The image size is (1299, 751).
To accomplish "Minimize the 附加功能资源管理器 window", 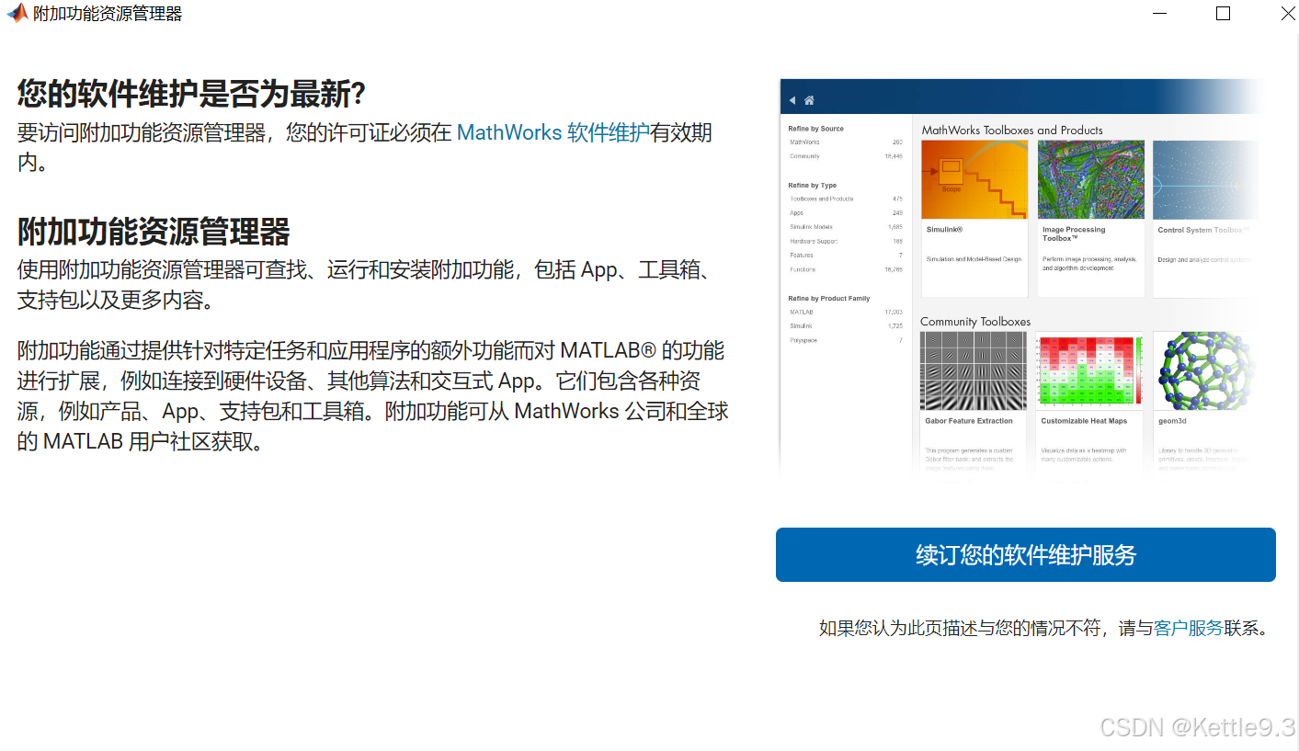I will click(1162, 13).
